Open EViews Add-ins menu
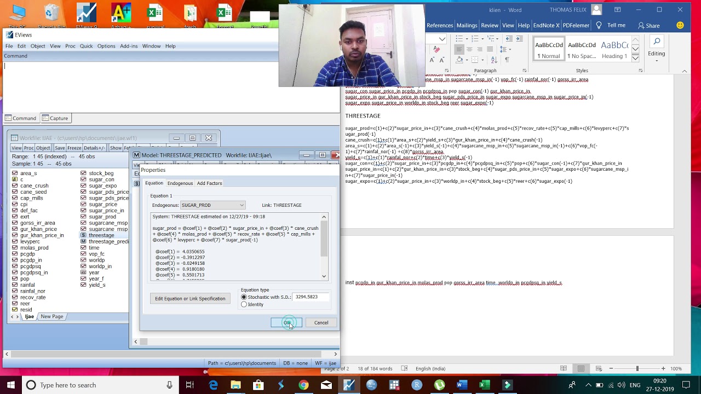The image size is (701, 394). tap(129, 46)
